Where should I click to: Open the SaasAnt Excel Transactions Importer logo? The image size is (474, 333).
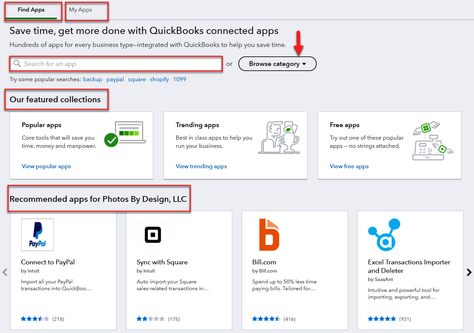[x=384, y=235]
